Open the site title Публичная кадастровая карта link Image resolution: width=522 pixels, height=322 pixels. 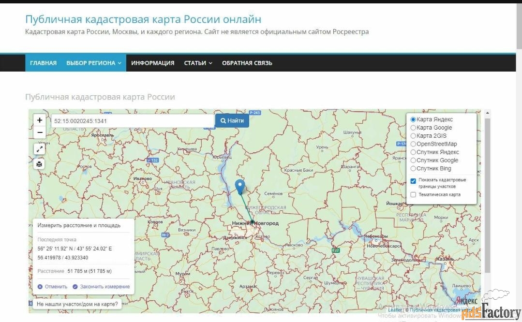[x=143, y=19]
